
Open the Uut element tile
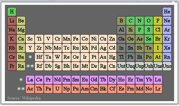click(121, 66)
